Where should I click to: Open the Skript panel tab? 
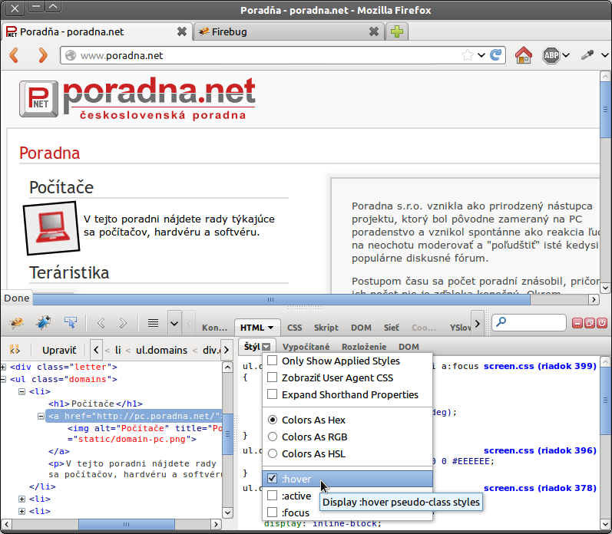coord(326,328)
